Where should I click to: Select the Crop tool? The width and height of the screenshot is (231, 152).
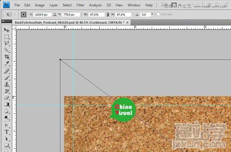pos(7,57)
